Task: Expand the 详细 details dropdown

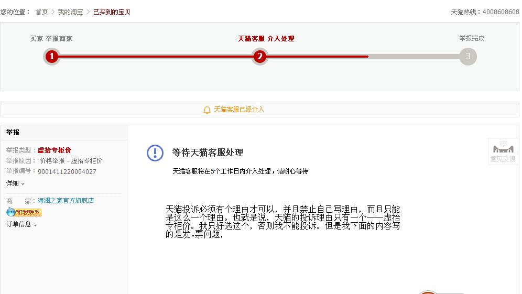Action: [15, 183]
